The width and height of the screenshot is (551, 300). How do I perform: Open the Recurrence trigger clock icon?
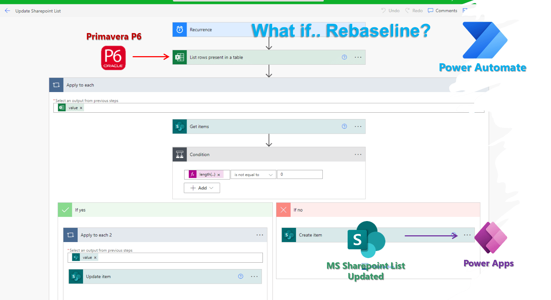(180, 30)
